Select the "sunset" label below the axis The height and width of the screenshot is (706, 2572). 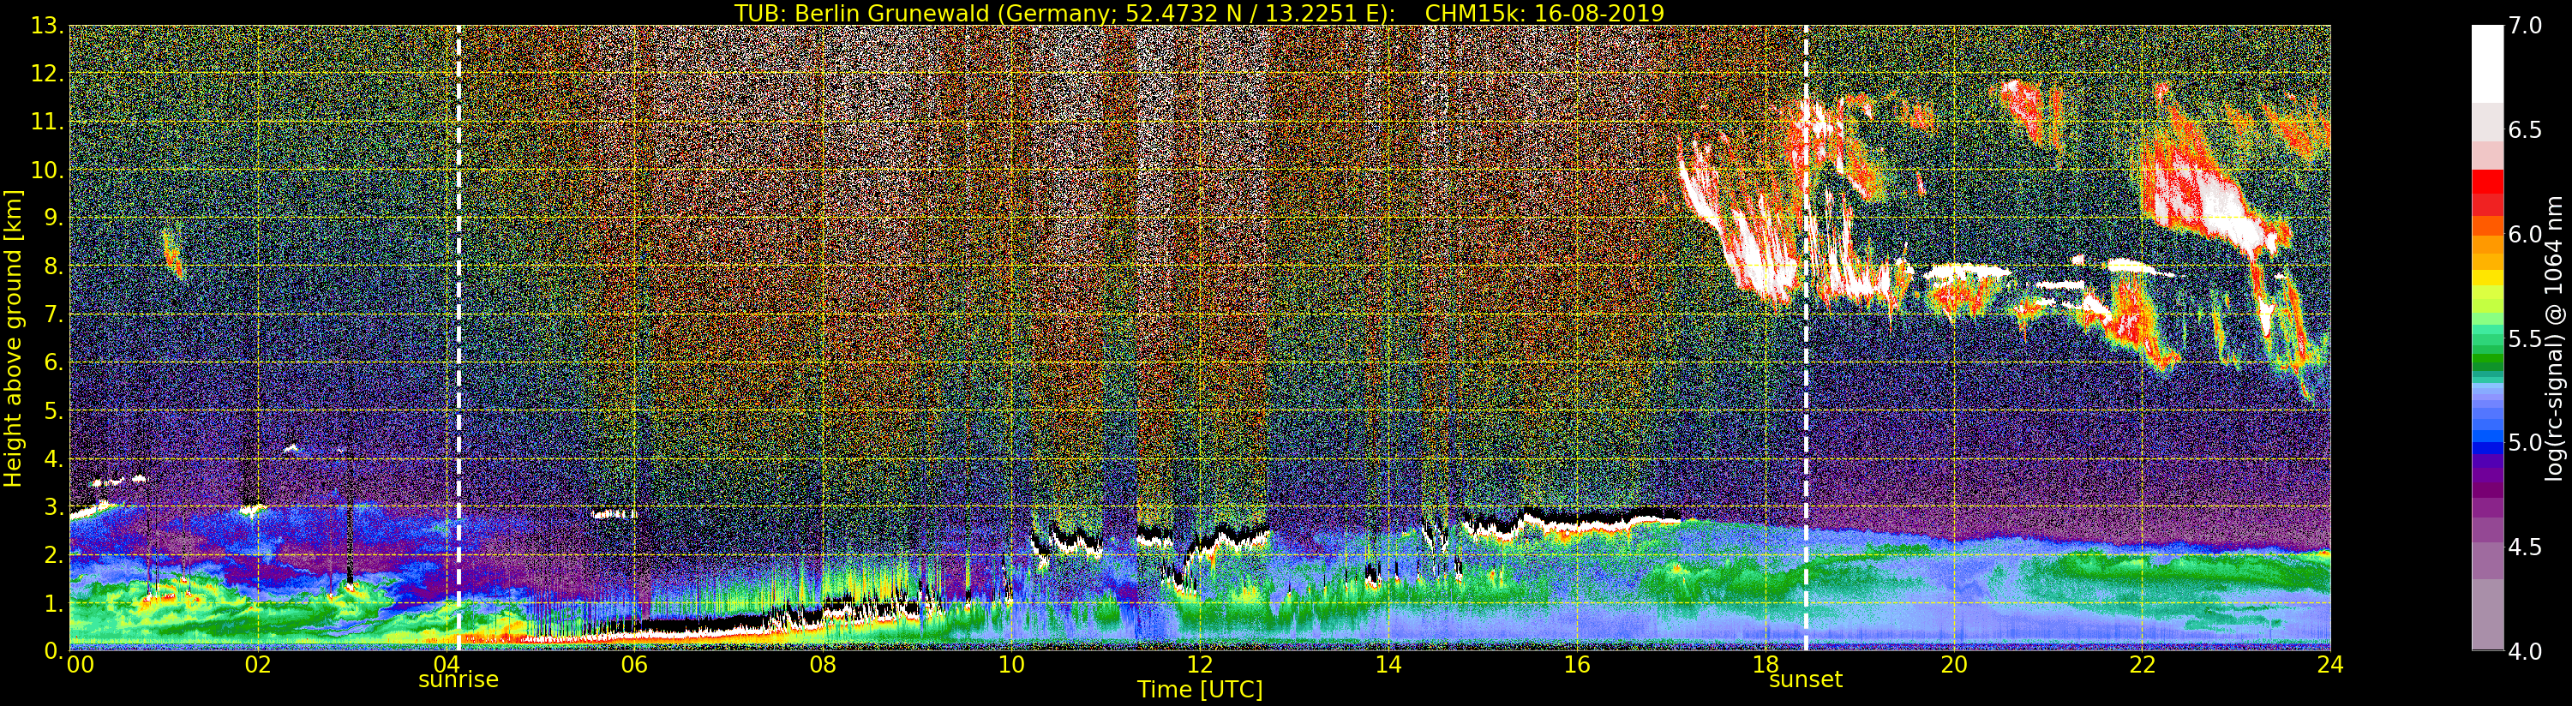coord(1805,680)
